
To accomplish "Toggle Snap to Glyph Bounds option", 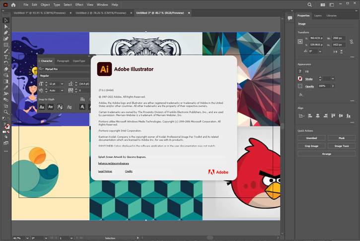I will pos(60,107).
